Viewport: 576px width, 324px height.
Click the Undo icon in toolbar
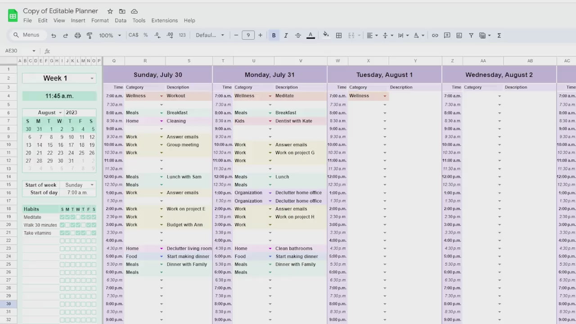click(x=54, y=36)
